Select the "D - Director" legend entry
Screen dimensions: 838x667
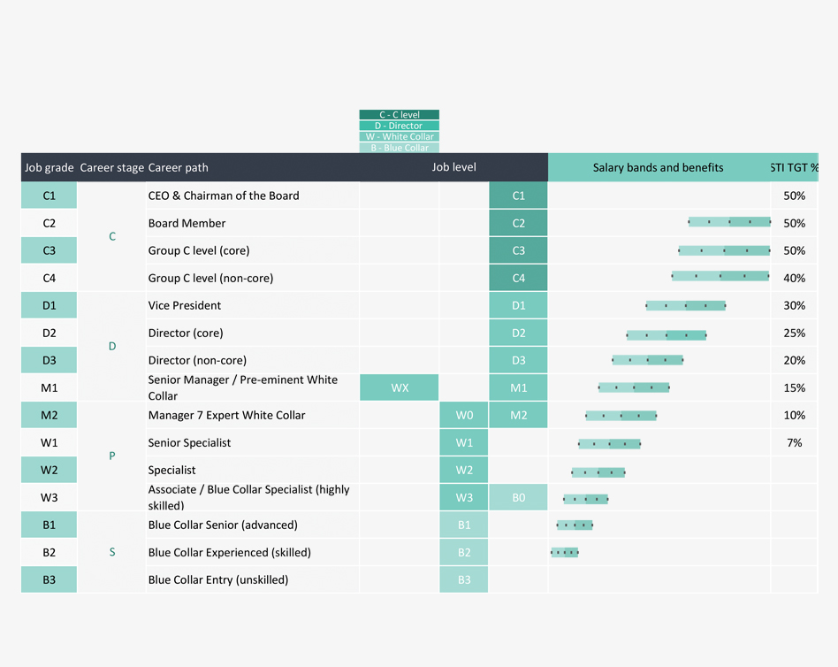399,126
